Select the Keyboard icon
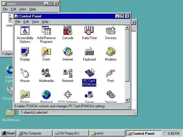Screen dimensions: 183x137 pyautogui.click(x=89, y=52)
